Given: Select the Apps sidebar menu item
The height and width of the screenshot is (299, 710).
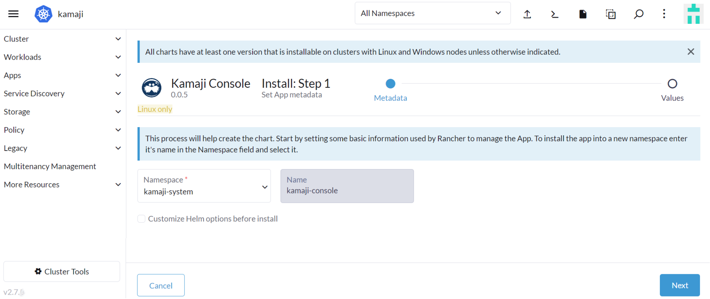Looking at the screenshot, I should click(12, 75).
